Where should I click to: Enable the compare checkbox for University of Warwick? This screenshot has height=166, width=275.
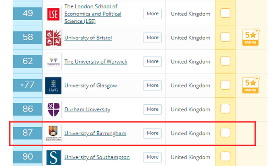click(225, 61)
